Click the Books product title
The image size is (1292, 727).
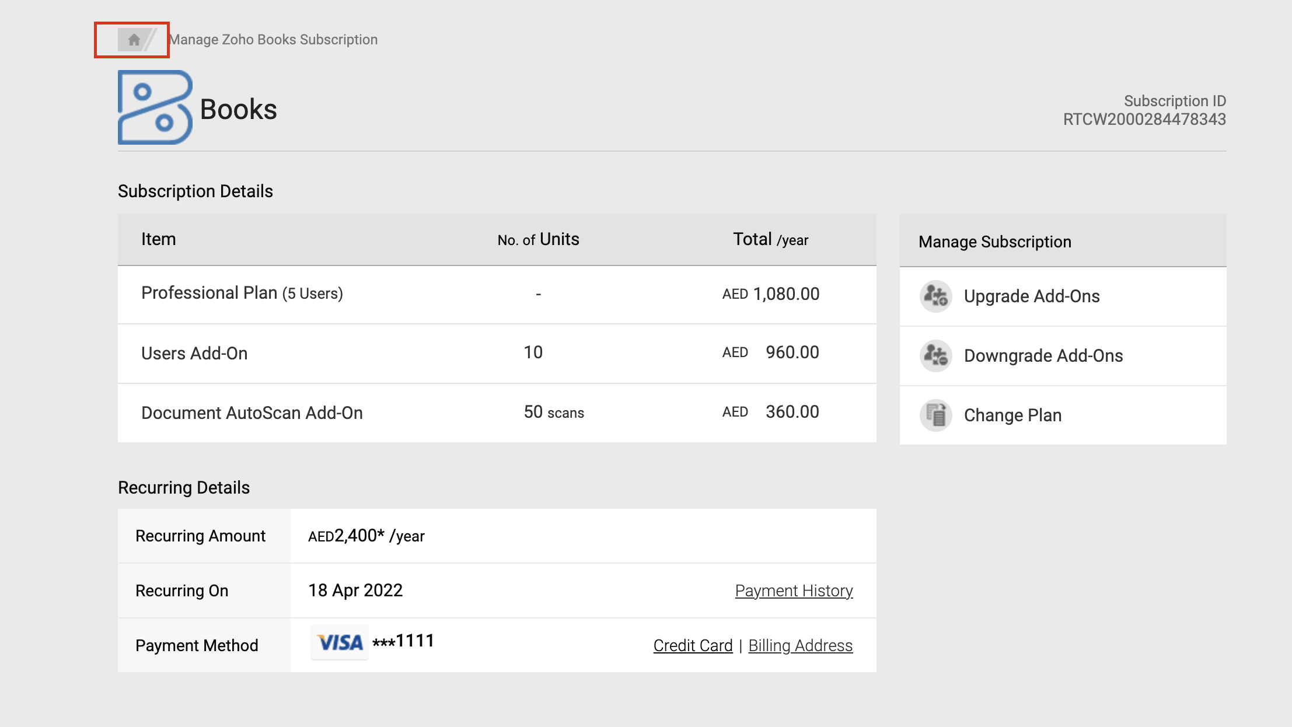point(238,110)
